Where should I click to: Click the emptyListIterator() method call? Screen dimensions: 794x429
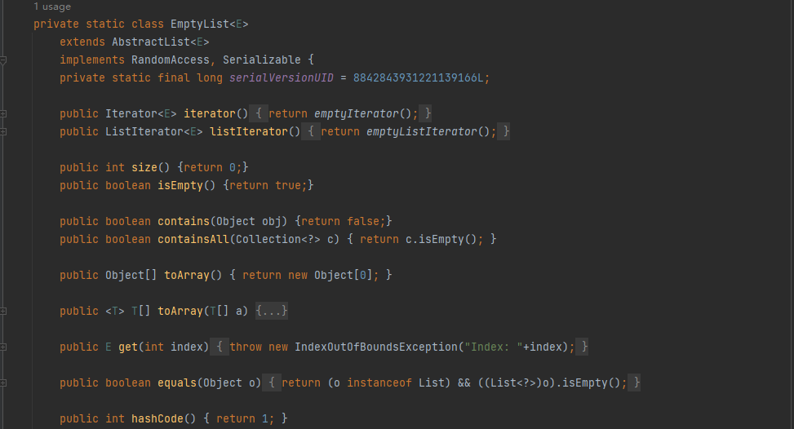pyautogui.click(x=421, y=131)
